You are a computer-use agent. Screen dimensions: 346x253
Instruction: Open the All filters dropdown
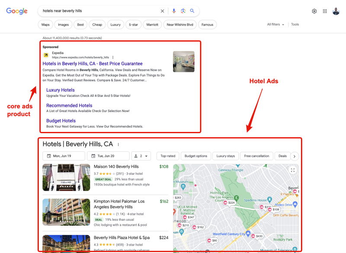(x=276, y=25)
